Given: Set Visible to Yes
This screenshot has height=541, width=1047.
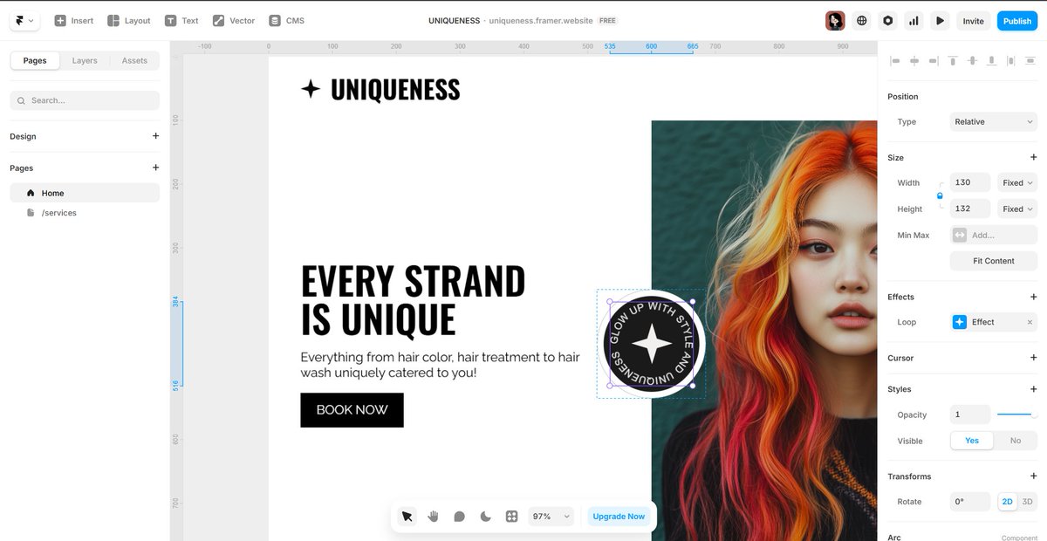Looking at the screenshot, I should pos(972,441).
